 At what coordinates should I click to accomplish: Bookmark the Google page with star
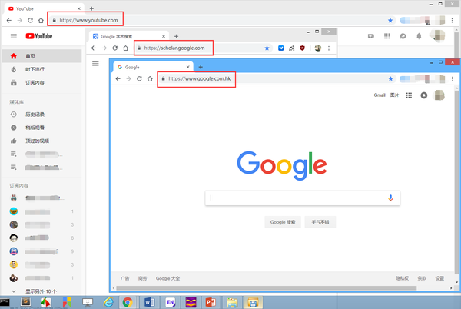(390, 78)
